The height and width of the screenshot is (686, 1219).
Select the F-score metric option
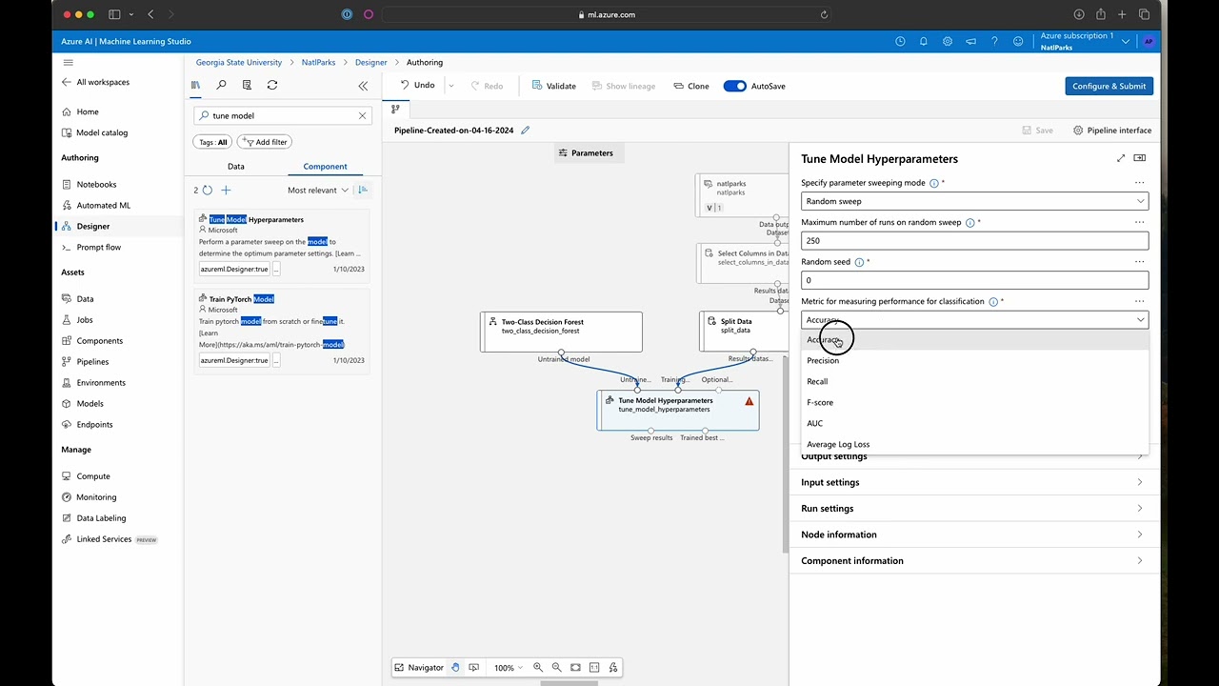click(974, 402)
